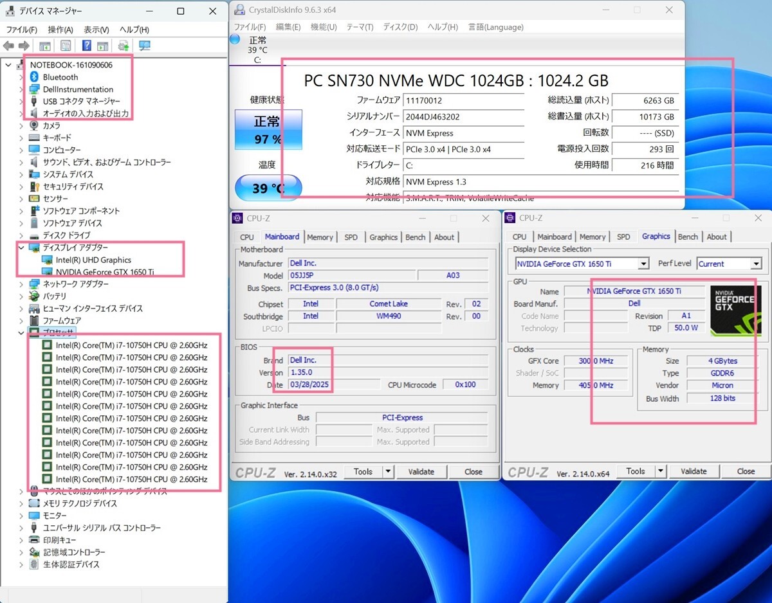Click Validate in the CPU-Z Mainboard window
This screenshot has width=772, height=603.
coord(421,471)
